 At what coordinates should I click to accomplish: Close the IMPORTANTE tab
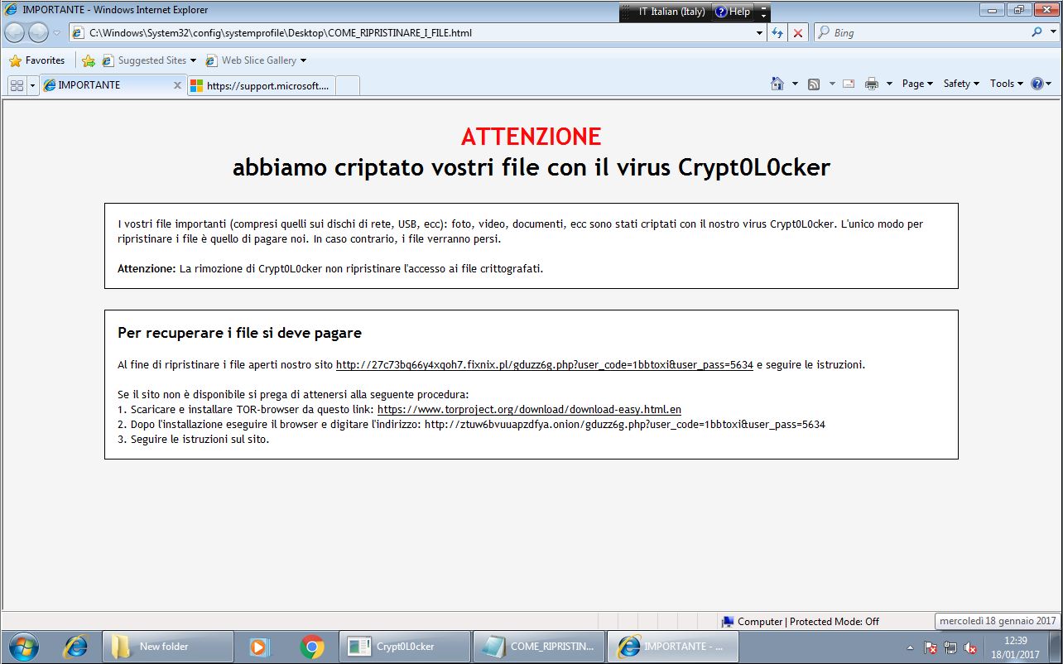pos(177,85)
